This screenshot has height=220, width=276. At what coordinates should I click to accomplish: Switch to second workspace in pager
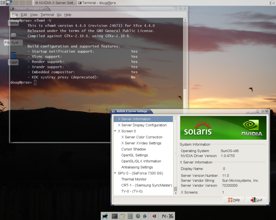(x=16, y=3)
